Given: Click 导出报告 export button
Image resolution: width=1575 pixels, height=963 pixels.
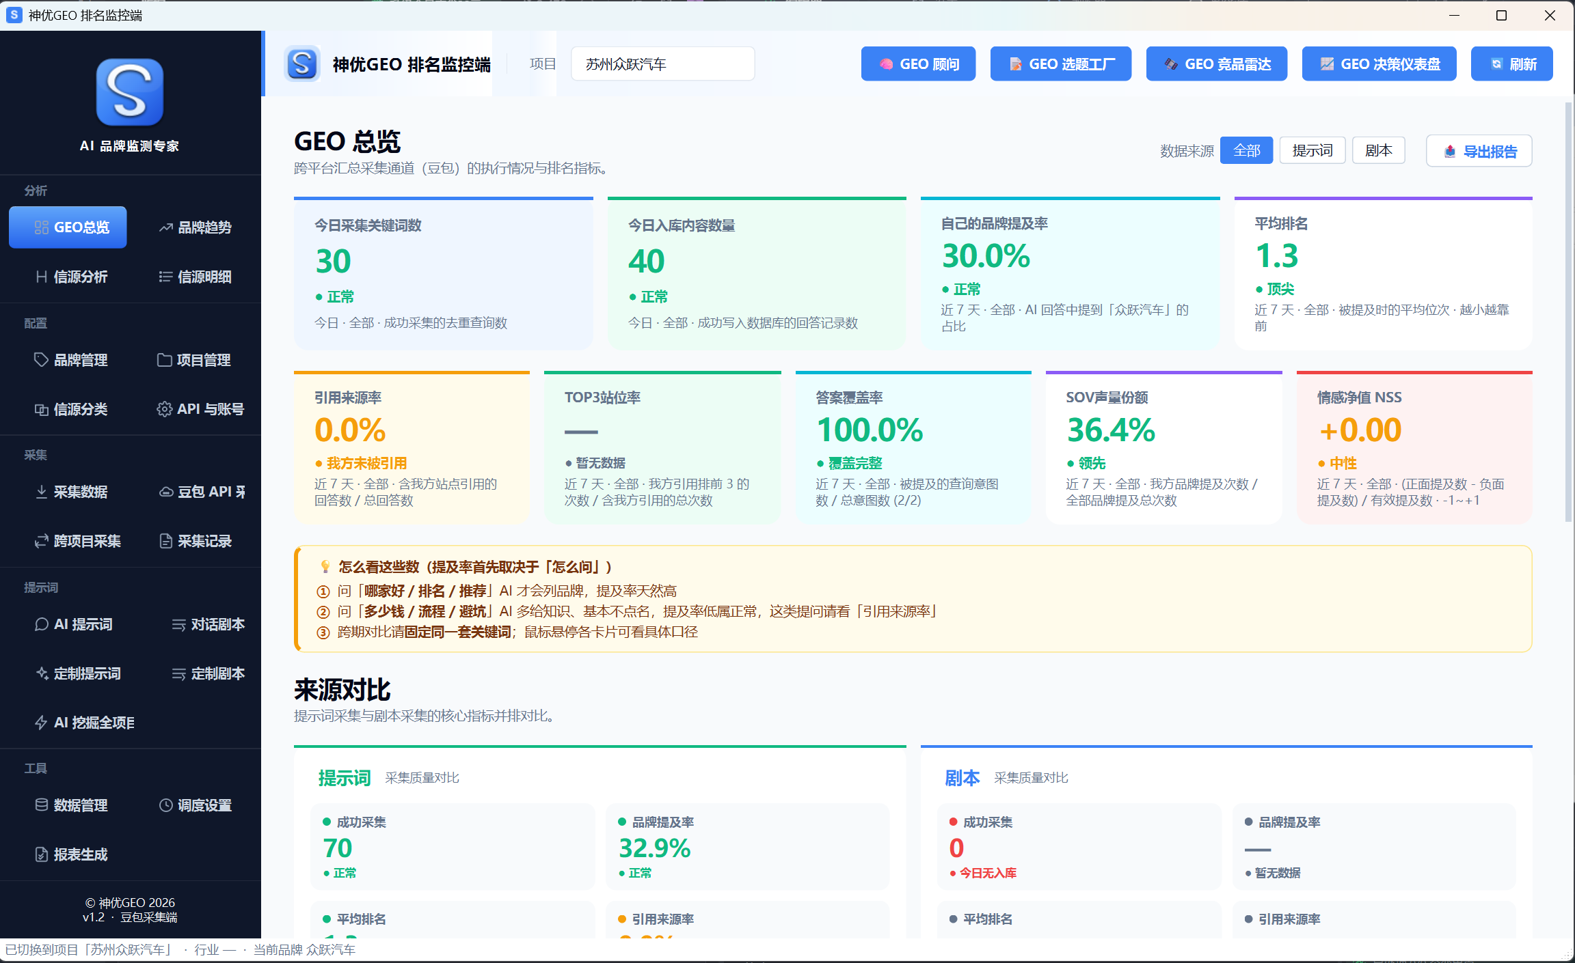Looking at the screenshot, I should [1479, 151].
